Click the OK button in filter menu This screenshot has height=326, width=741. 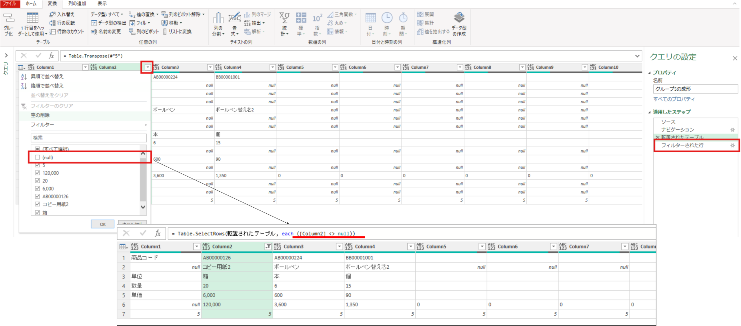pos(102,224)
